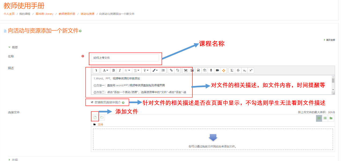Image resolution: width=341 pixels, height=161 pixels.
Task: Open the paint brush color dropdown
Action: 155,70
